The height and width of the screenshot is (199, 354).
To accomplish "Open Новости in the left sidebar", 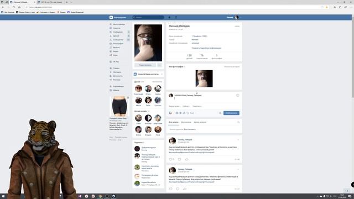I will point(117,28).
